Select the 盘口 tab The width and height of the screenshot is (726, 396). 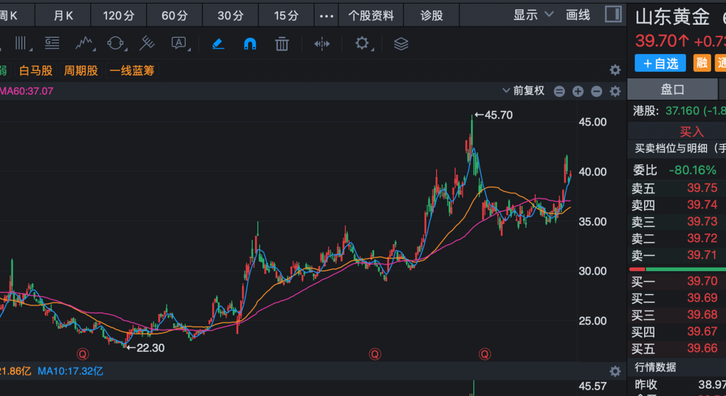pyautogui.click(x=672, y=90)
